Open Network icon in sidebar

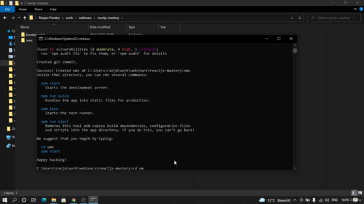pos(9,146)
